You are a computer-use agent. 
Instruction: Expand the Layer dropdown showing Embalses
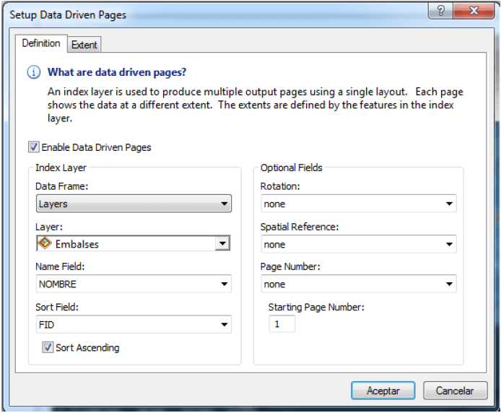tap(222, 244)
